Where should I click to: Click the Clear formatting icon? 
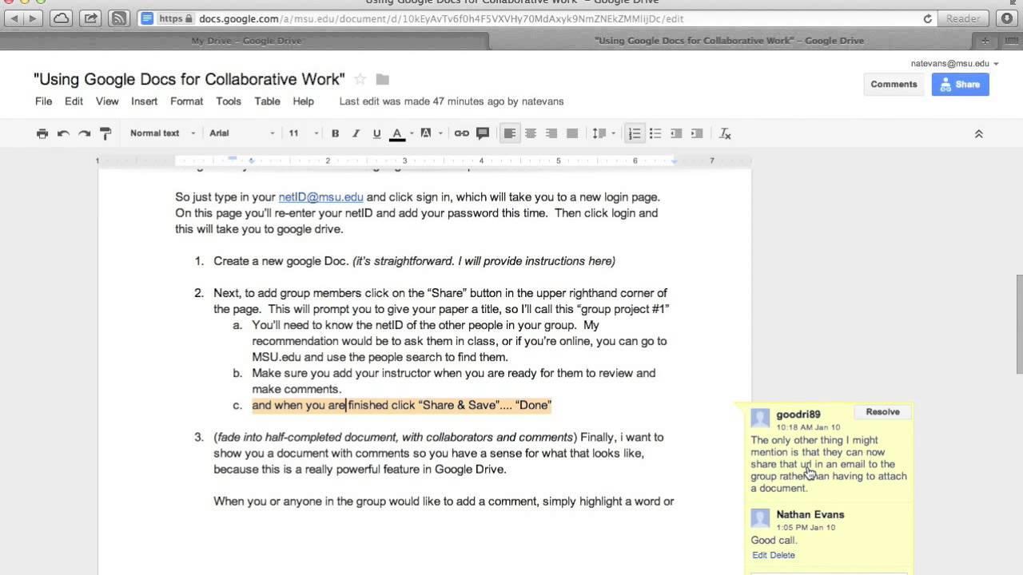point(725,133)
